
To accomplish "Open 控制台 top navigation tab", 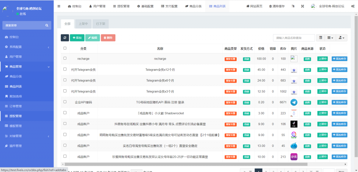I will [x=75, y=6].
